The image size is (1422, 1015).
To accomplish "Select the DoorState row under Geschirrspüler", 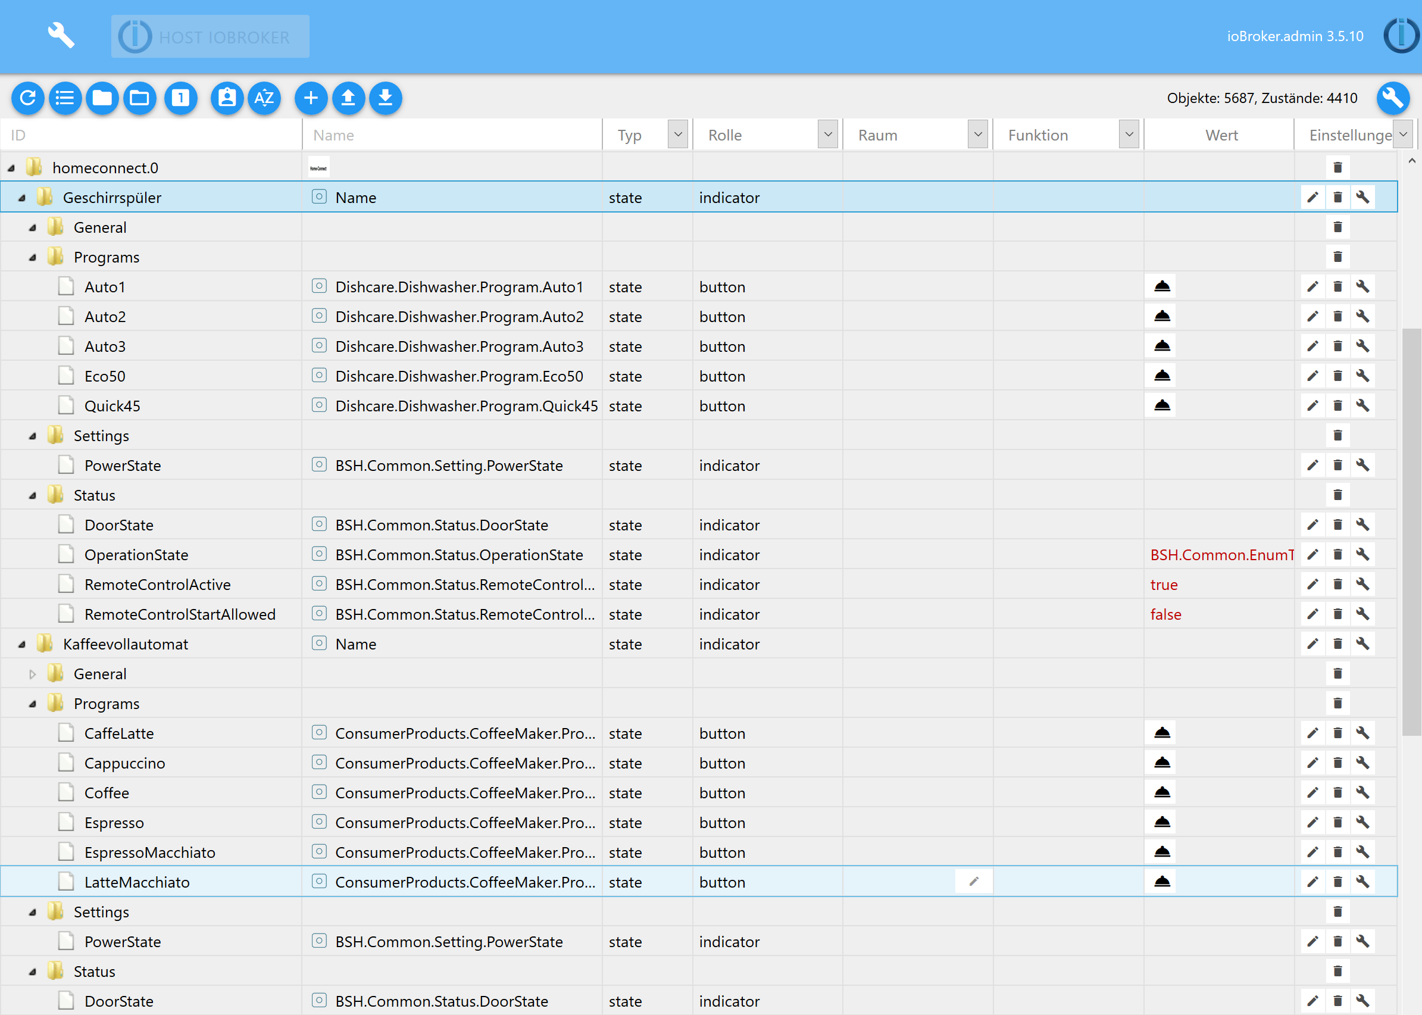I will pyautogui.click(x=699, y=525).
